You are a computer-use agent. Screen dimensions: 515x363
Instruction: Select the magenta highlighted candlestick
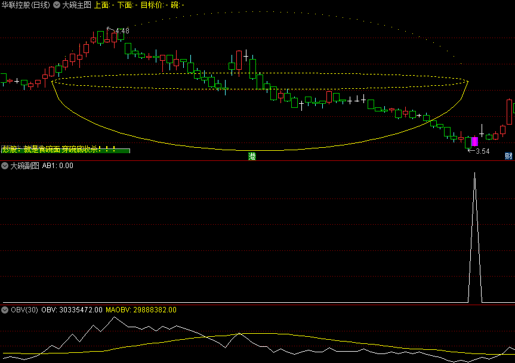474,141
